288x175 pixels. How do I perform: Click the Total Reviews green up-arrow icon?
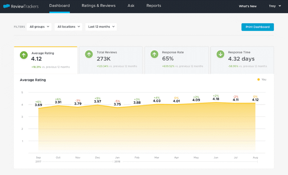[x=89, y=54]
